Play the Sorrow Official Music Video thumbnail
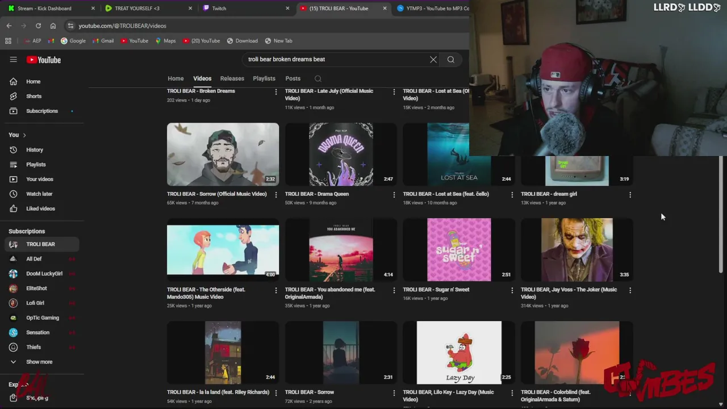Image resolution: width=727 pixels, height=409 pixels. coord(223,154)
